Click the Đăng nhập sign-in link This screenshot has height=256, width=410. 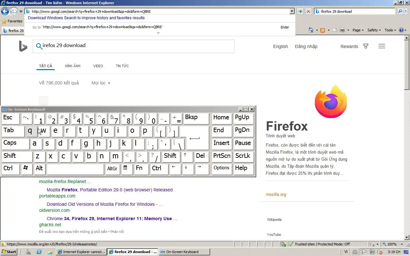pos(306,46)
